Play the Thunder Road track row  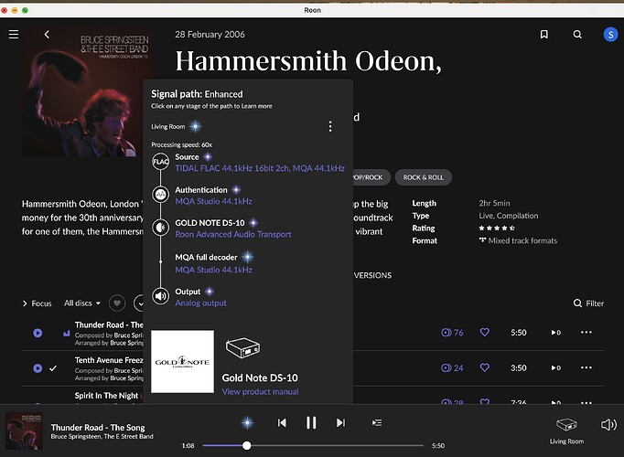(x=38, y=333)
